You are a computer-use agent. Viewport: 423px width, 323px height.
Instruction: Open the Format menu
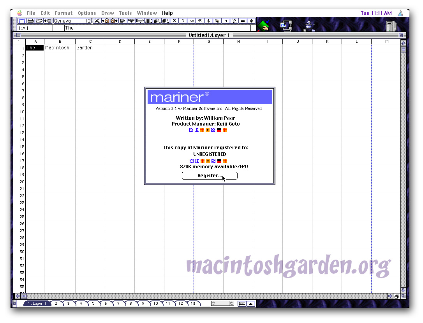click(x=63, y=13)
